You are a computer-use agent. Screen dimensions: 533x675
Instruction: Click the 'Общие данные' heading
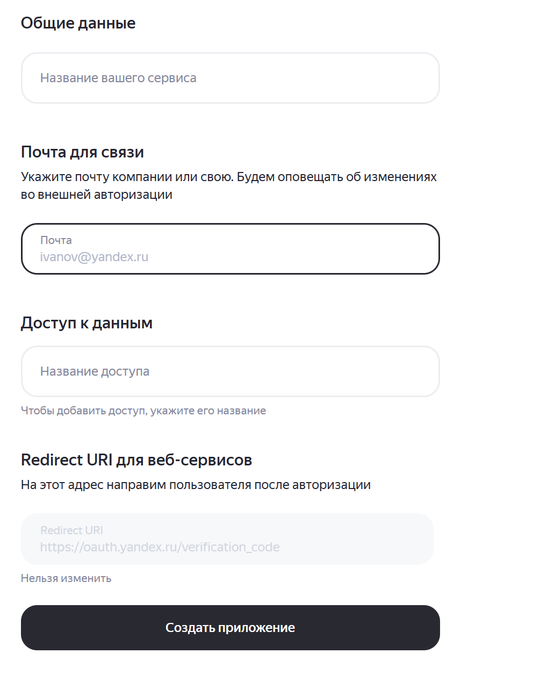coord(78,23)
